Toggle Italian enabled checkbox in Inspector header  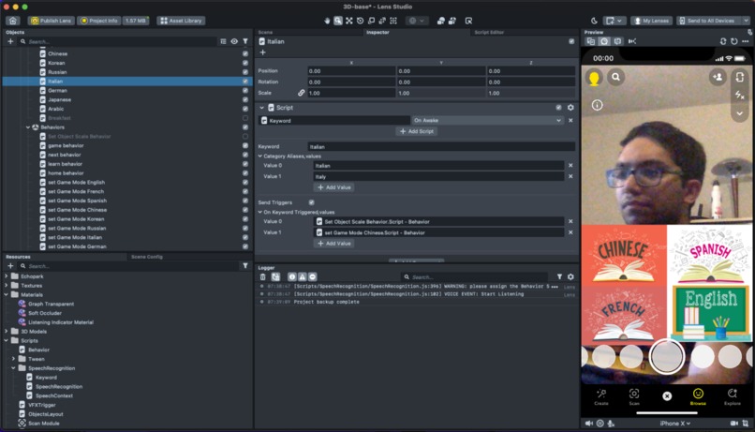tap(571, 41)
